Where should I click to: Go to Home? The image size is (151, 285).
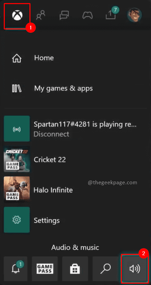pyautogui.click(x=44, y=58)
